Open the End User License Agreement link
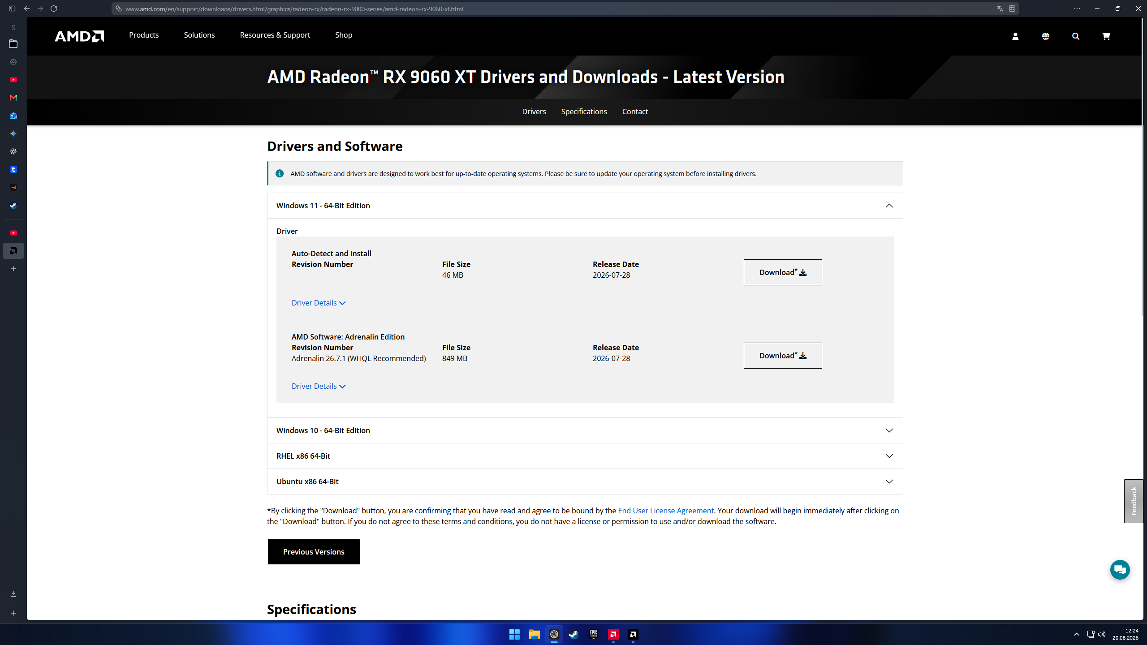Image resolution: width=1147 pixels, height=645 pixels. (666, 511)
